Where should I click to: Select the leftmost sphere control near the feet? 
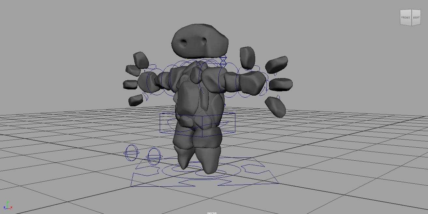pos(131,153)
